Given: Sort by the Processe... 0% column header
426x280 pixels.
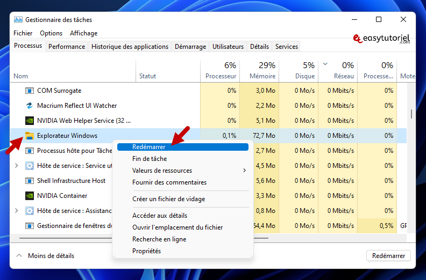Looking at the screenshot, I should (x=377, y=71).
